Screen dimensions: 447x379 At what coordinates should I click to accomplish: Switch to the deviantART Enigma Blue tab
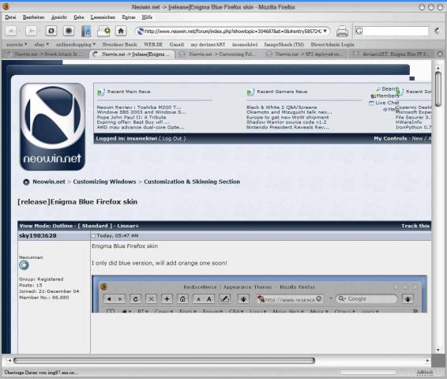[x=392, y=54]
